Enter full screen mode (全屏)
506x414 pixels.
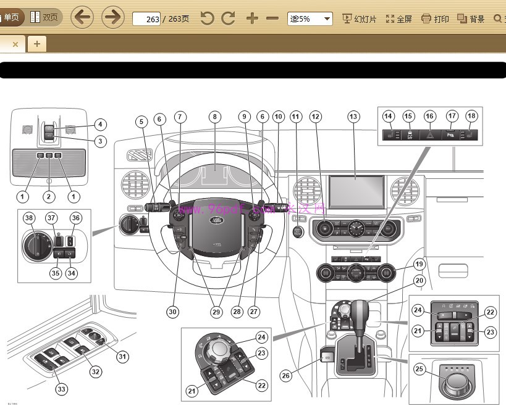coord(398,19)
